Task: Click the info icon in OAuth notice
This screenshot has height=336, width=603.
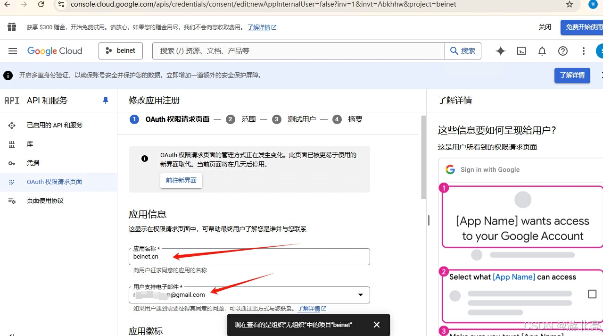Action: tap(145, 159)
